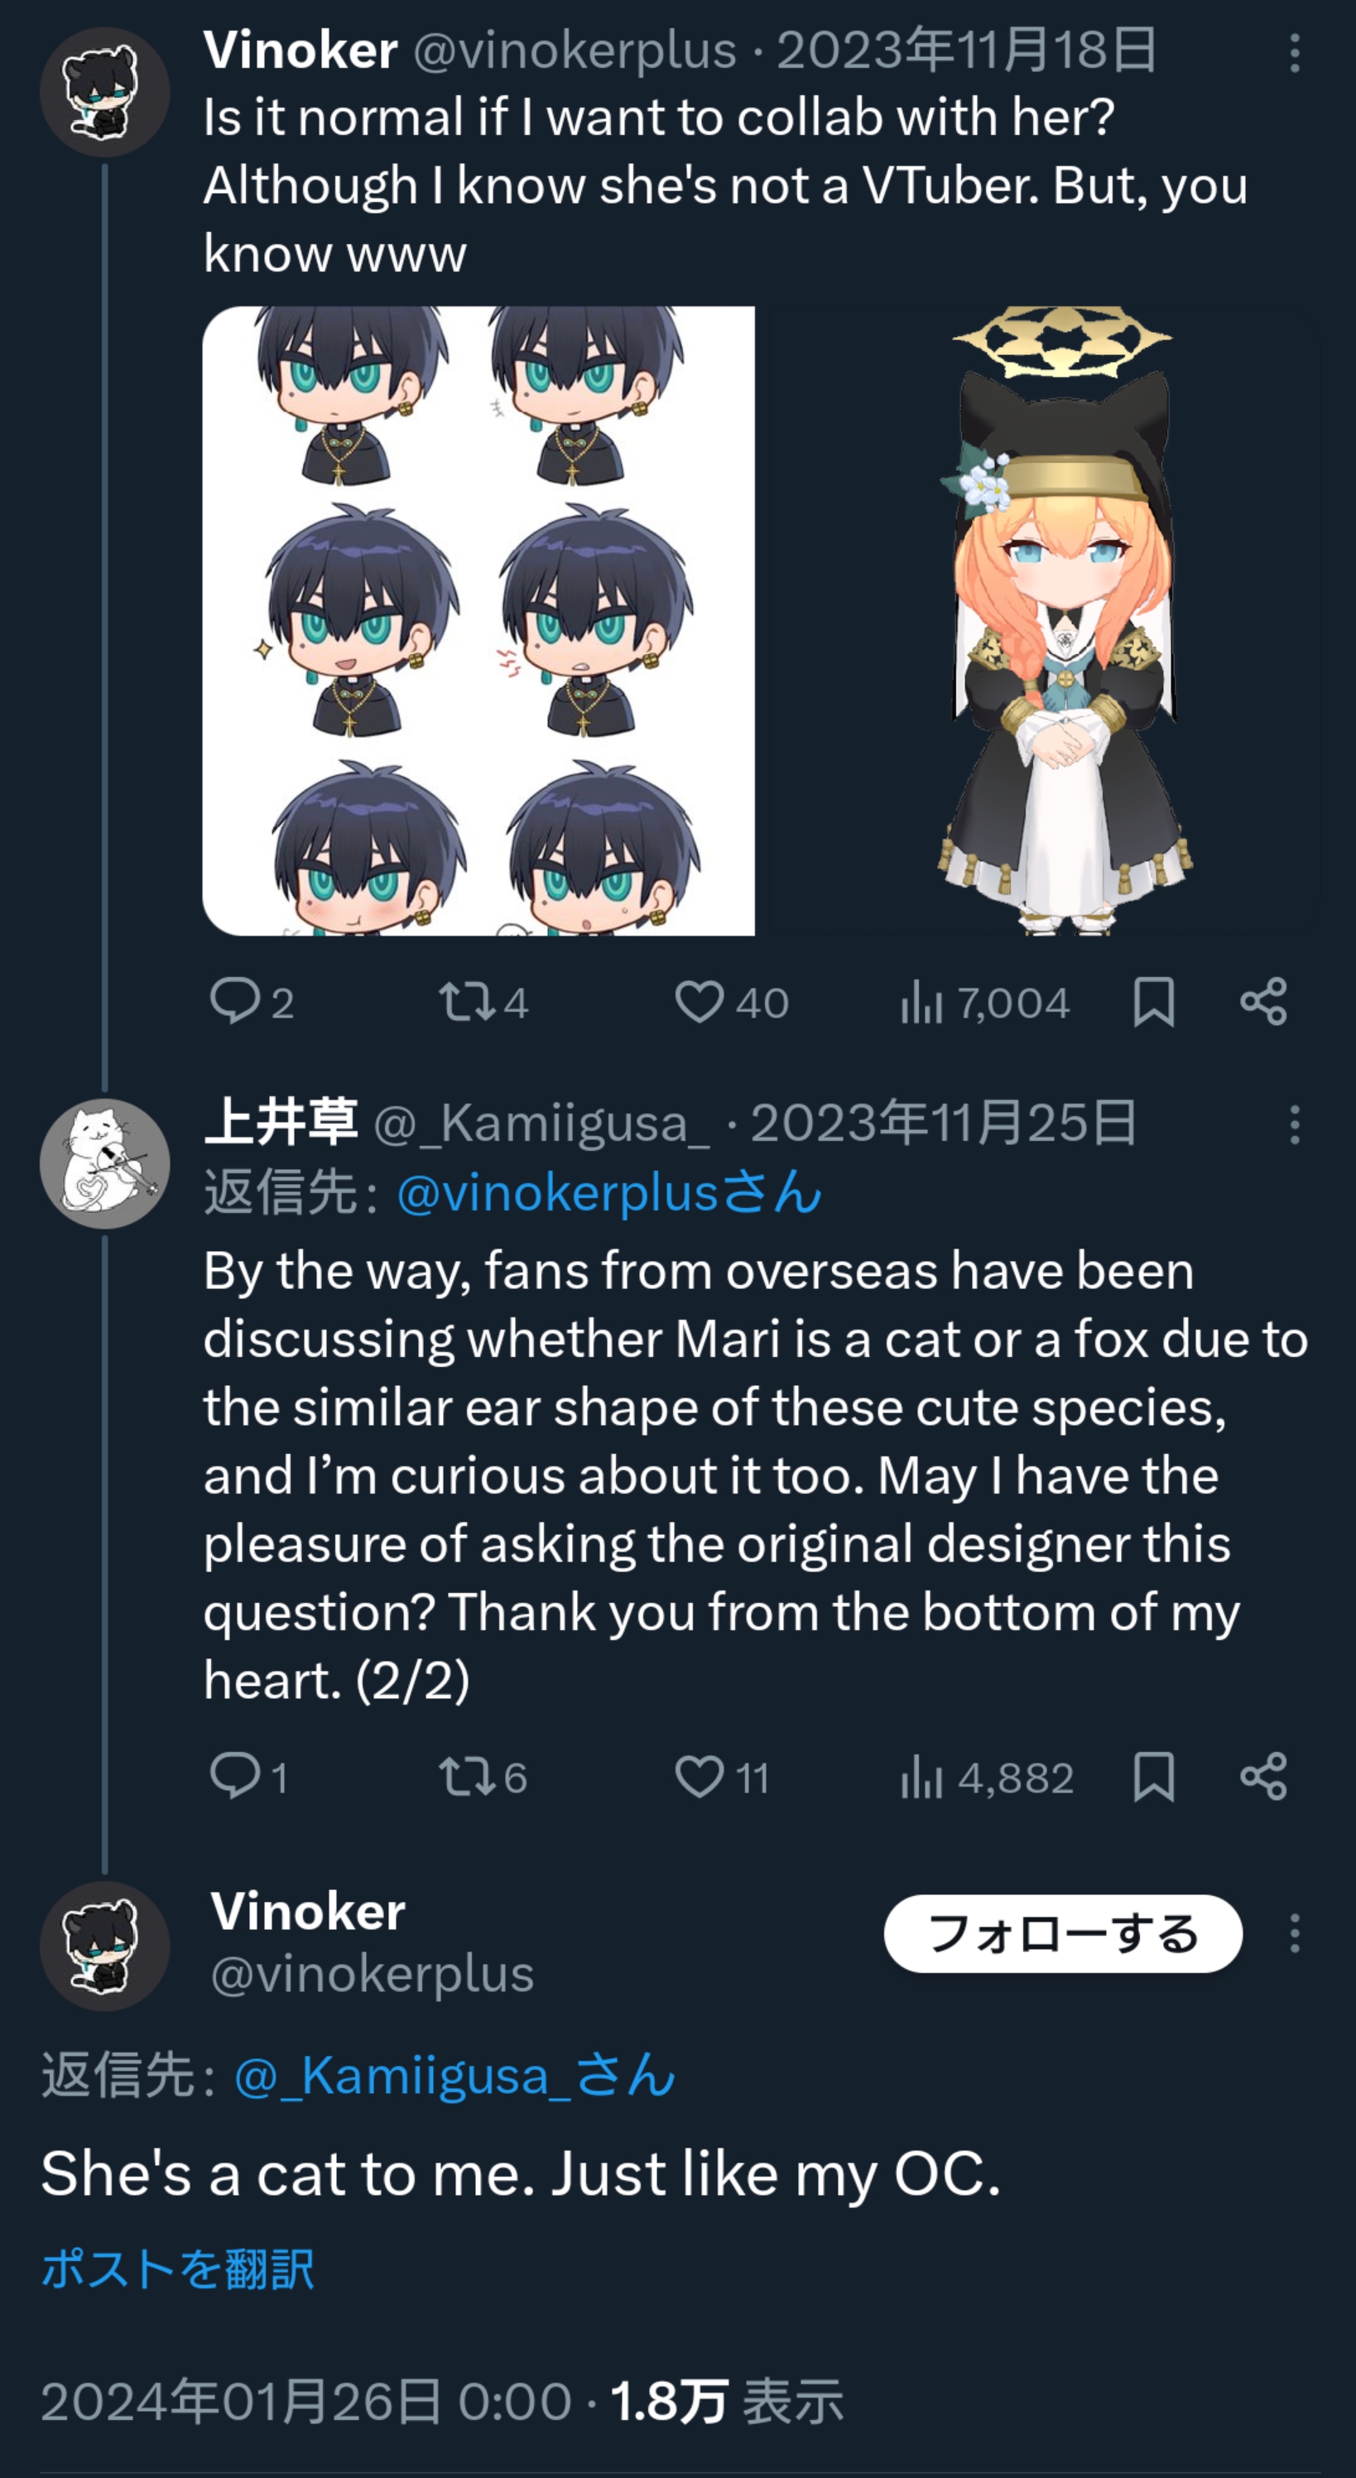Open the @vinokerplus mention link in Kamiigusa's reply
This screenshot has height=2478, width=1356.
608,1193
